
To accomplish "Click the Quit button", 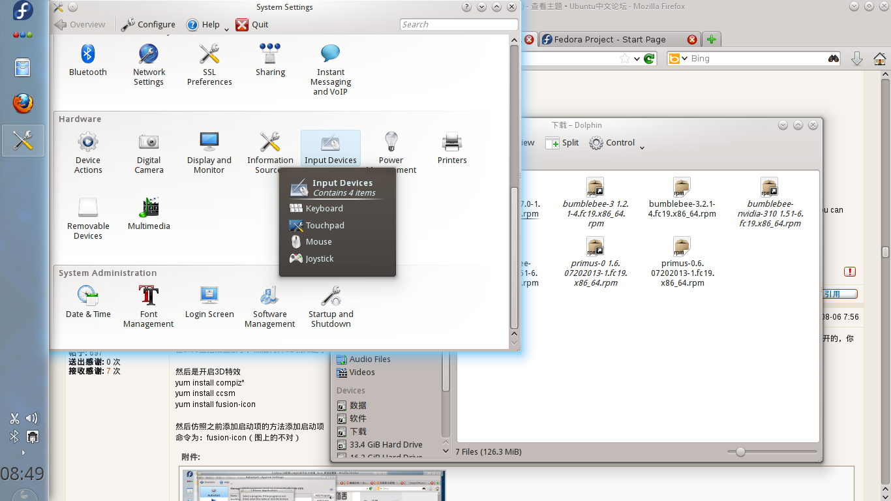I will (252, 24).
